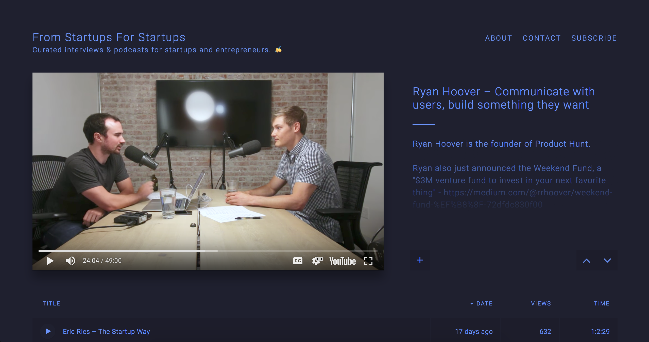Sort list by Date column
The width and height of the screenshot is (649, 342).
[484, 303]
